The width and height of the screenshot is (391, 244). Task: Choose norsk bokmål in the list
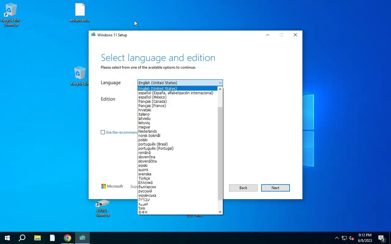click(177, 135)
